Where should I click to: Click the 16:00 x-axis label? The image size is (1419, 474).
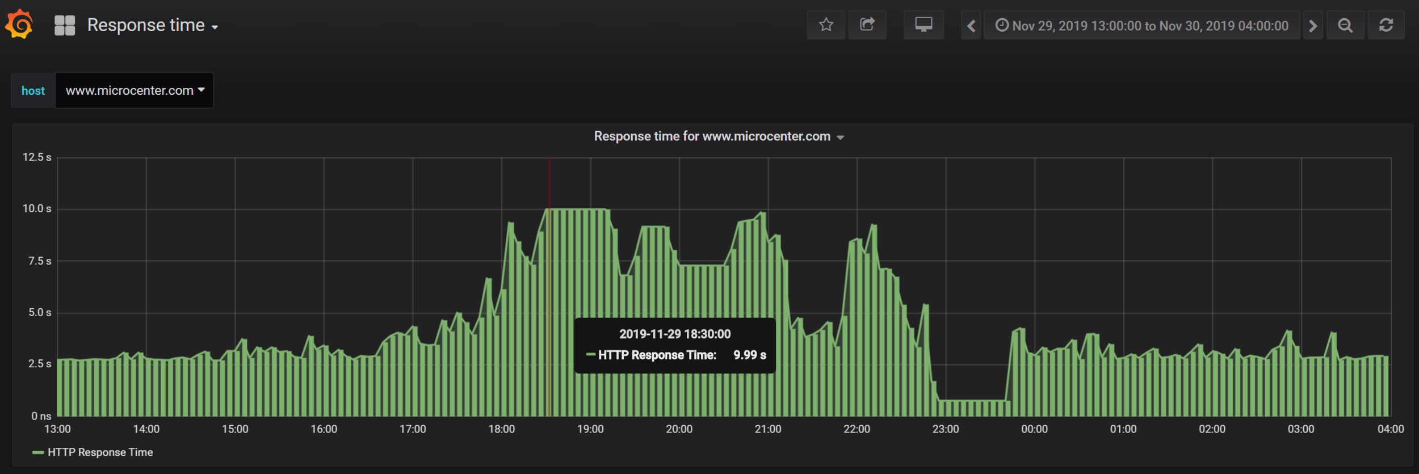coord(324,429)
